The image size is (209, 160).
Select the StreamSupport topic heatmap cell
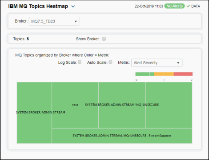point(122,136)
